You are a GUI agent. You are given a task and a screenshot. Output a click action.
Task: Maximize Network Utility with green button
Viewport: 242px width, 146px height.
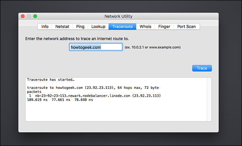(x=35, y=16)
